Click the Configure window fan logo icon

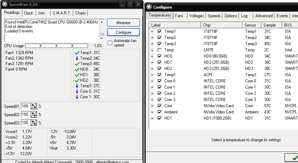point(149,7)
